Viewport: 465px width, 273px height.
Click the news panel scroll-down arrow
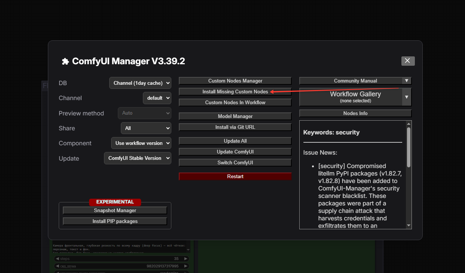tap(409, 226)
